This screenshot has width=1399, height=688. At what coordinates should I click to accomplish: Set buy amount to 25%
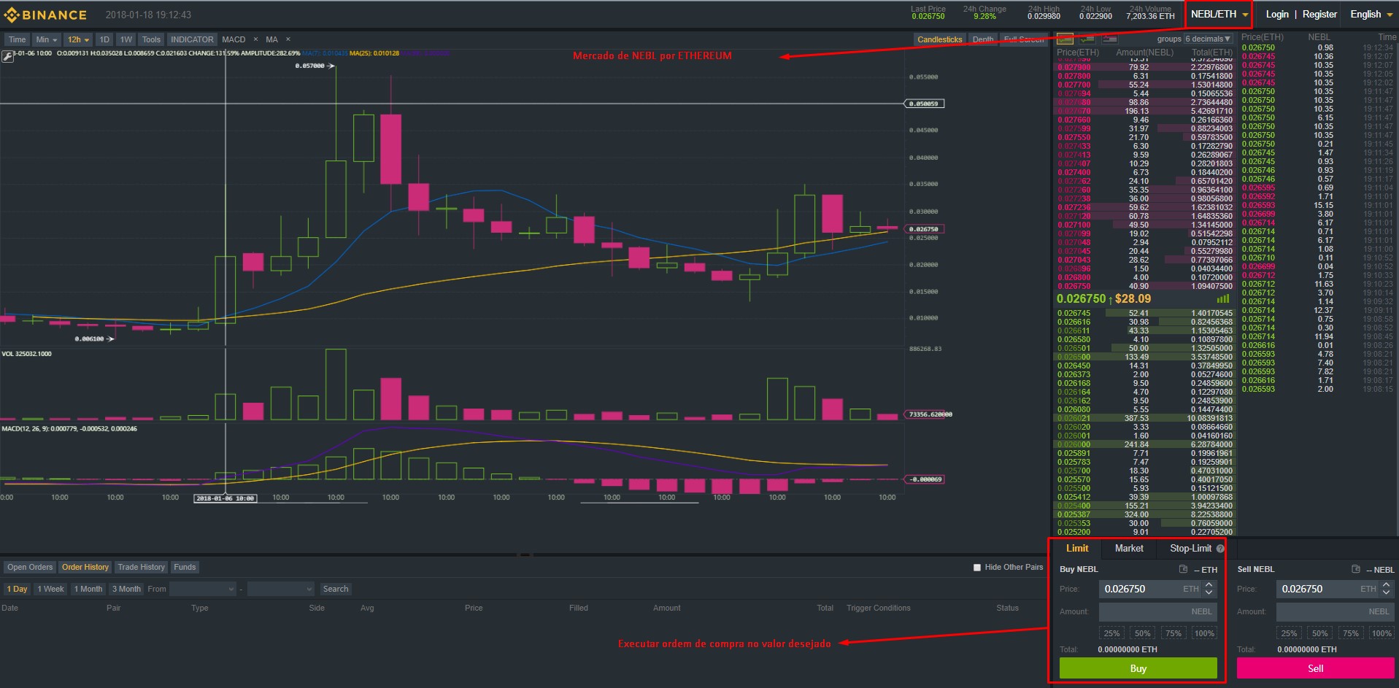point(1111,633)
